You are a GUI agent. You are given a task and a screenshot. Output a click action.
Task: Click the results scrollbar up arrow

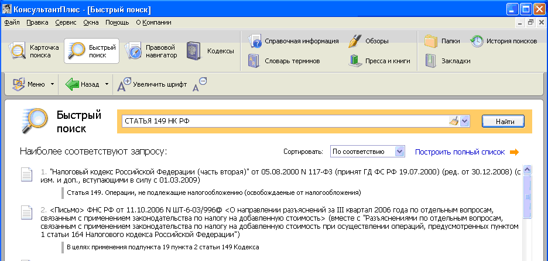(527, 170)
